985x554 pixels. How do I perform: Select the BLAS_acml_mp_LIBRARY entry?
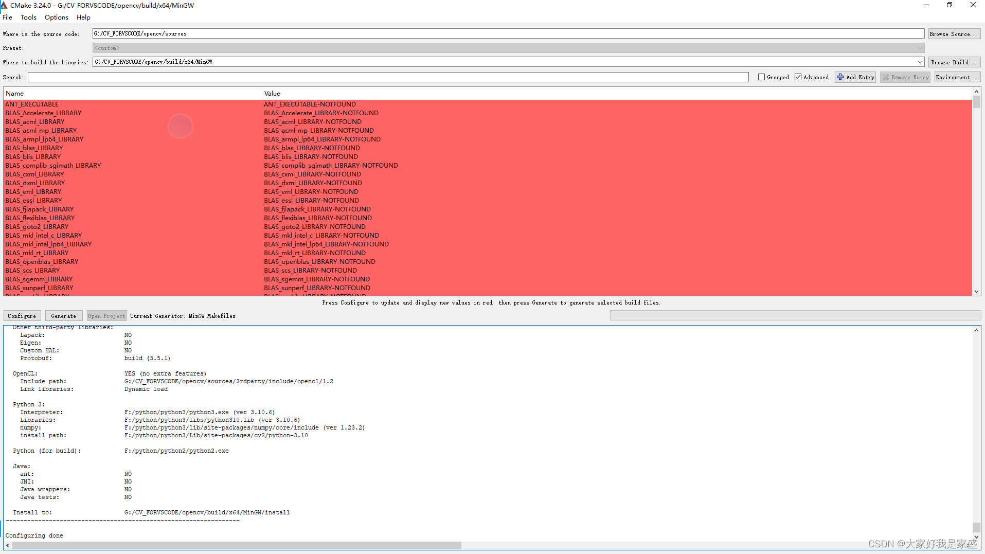click(x=41, y=130)
